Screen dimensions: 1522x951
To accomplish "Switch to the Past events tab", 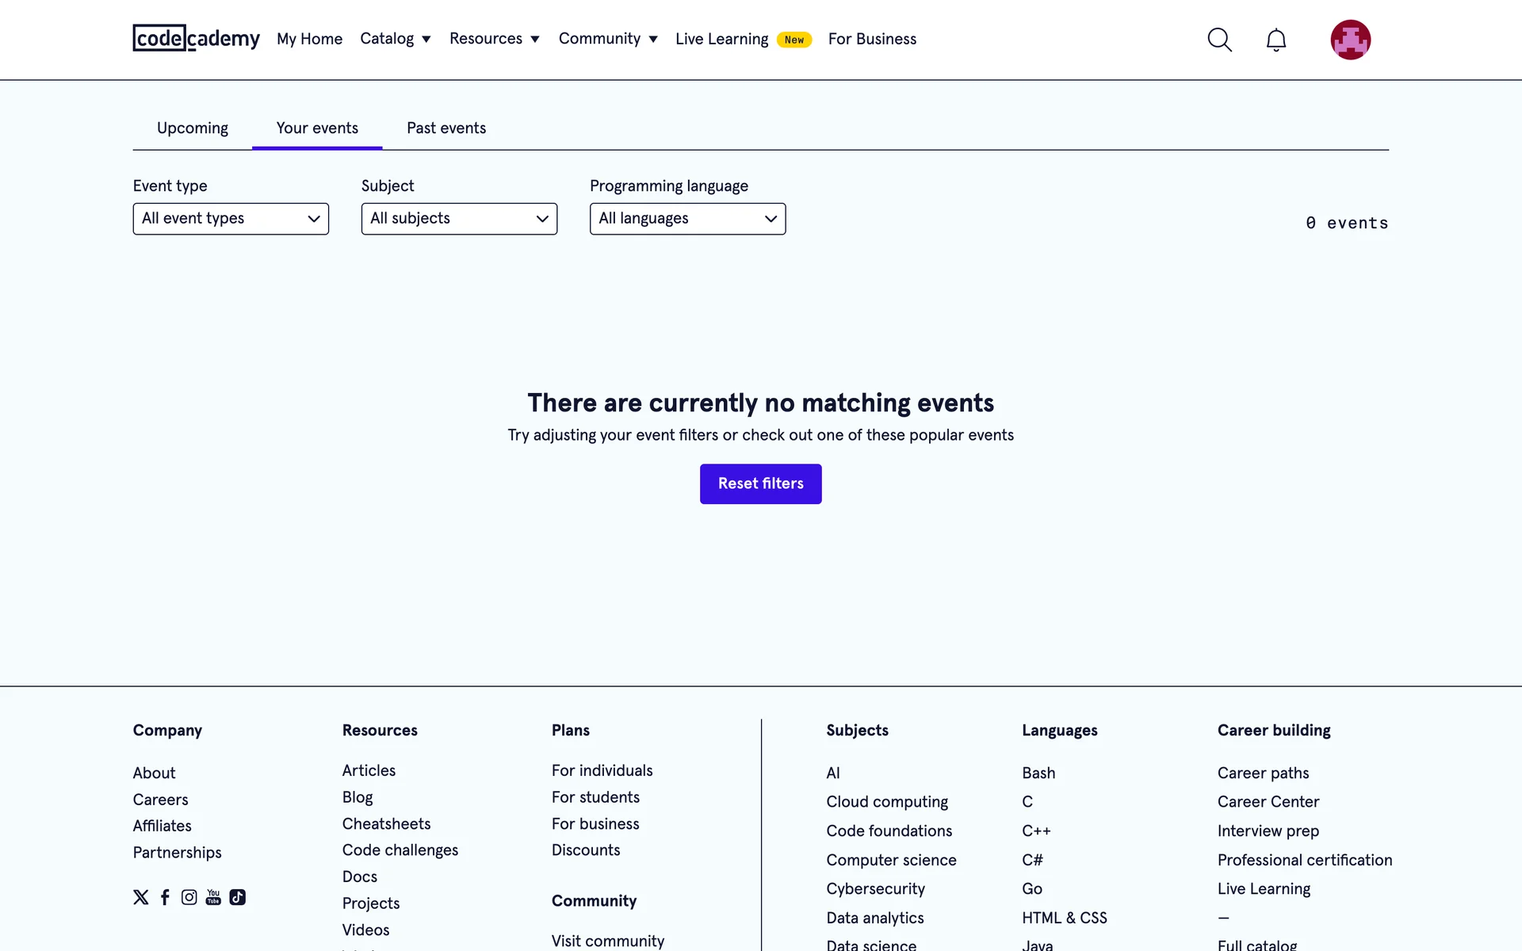I will 446,128.
